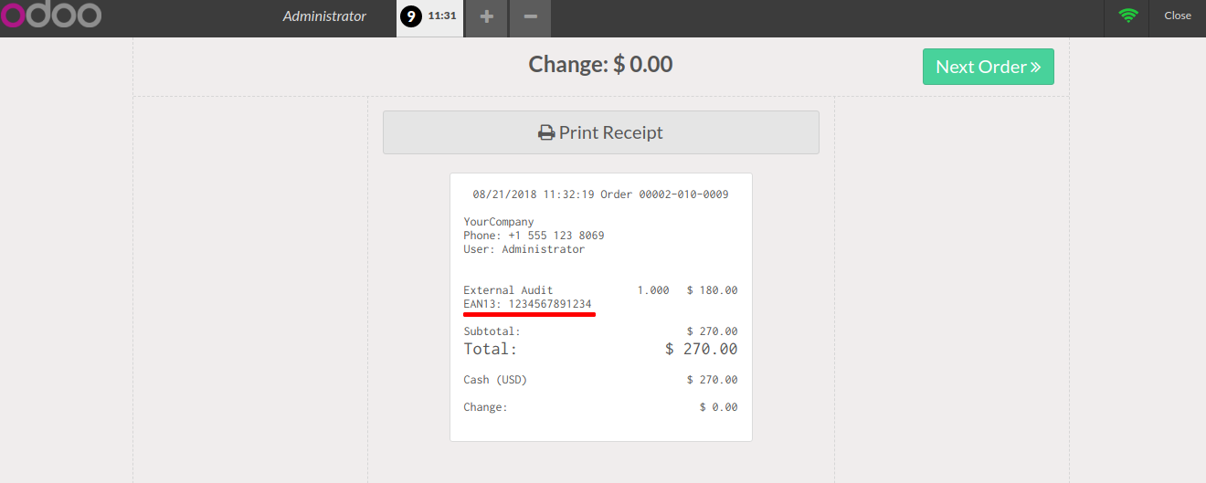Click the receipt phone number line
The width and height of the screenshot is (1206, 483).
(534, 236)
